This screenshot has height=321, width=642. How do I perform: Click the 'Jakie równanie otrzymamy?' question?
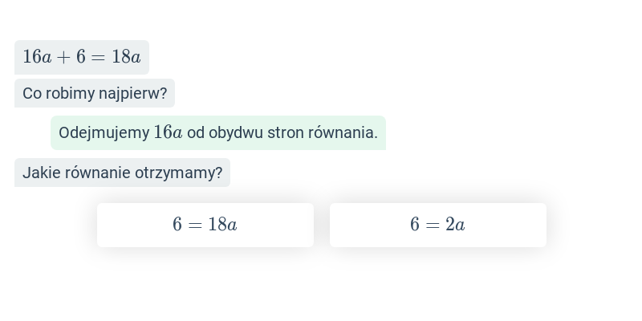(x=123, y=173)
